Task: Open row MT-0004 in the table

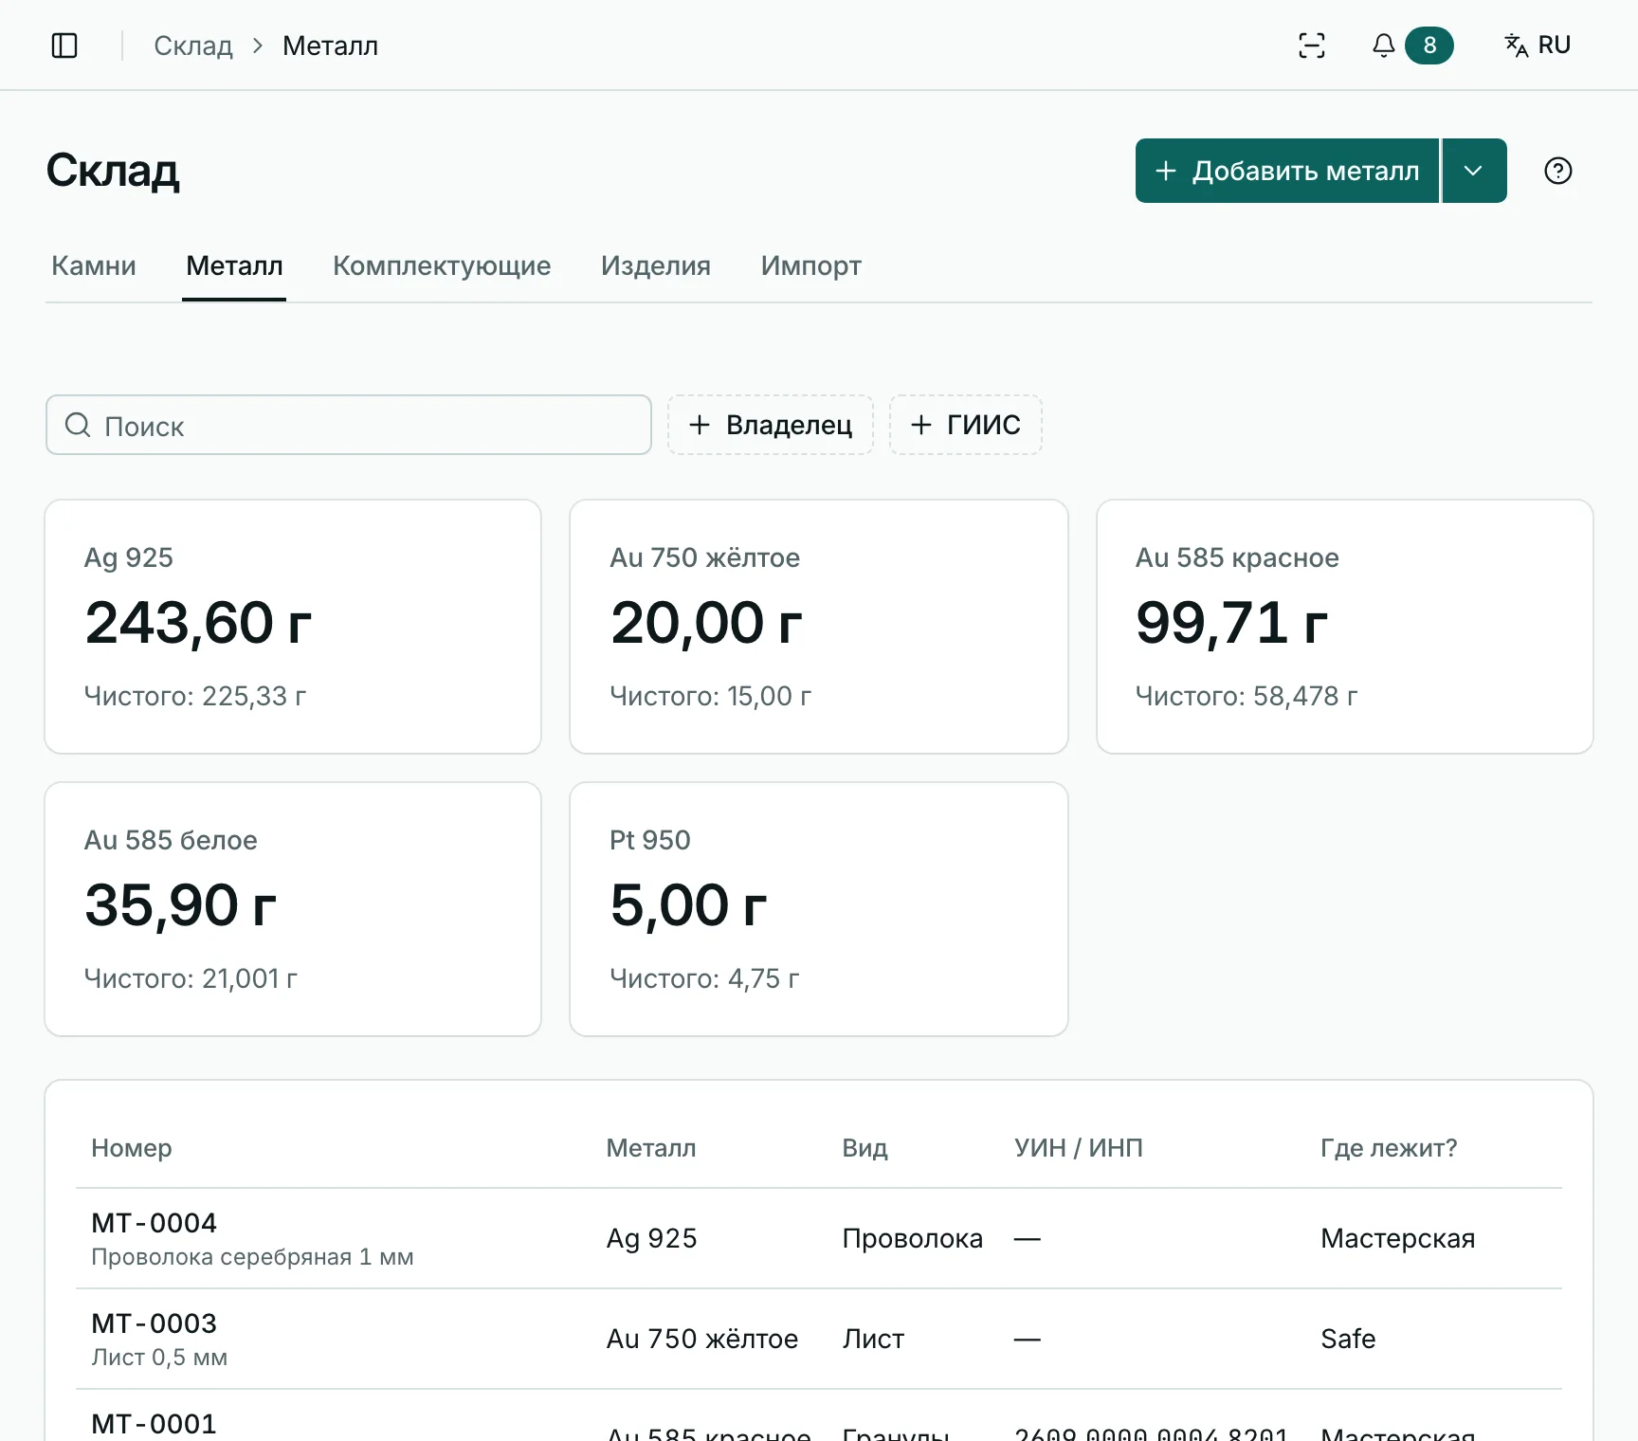Action: [x=819, y=1239]
